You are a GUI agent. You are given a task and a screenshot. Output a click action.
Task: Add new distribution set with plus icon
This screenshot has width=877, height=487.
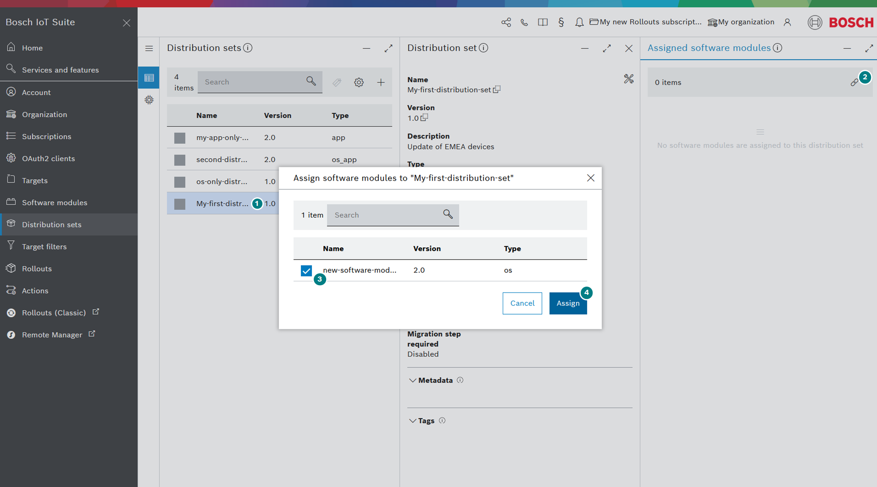[381, 82]
